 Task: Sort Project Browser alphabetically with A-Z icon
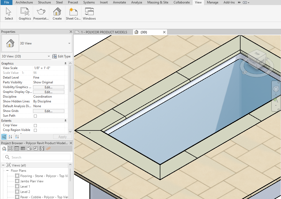[x=10, y=137]
